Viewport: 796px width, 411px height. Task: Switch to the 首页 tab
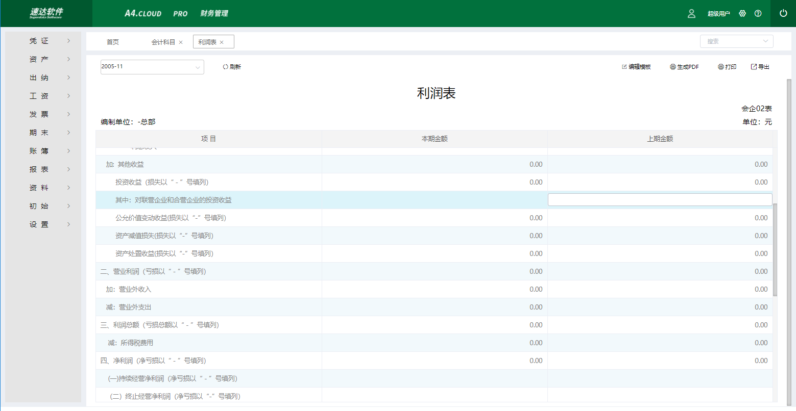click(113, 42)
